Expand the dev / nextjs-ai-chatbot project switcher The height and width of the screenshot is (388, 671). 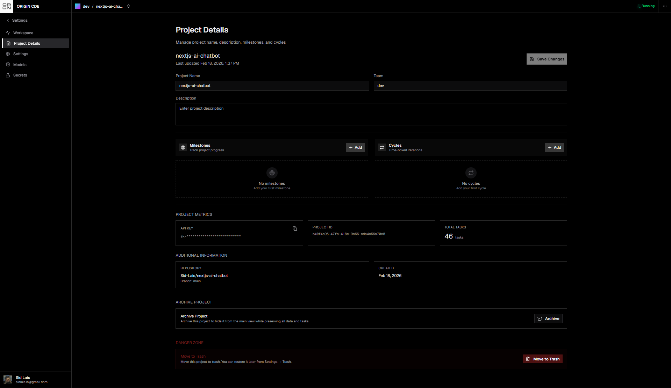[x=128, y=6]
